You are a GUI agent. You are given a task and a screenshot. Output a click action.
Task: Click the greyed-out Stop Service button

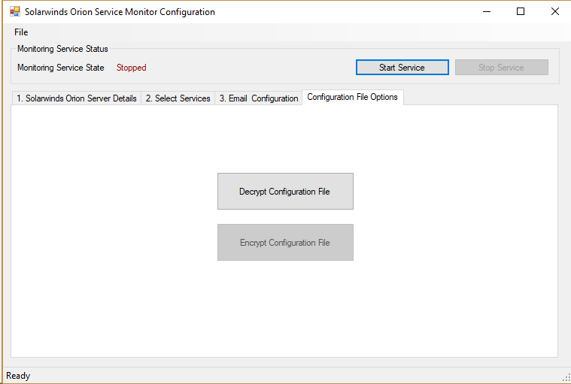(502, 68)
